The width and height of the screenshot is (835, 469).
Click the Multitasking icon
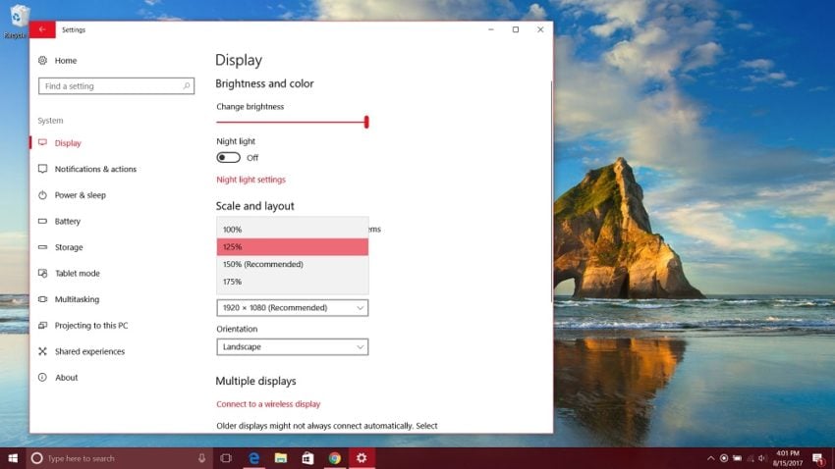pos(42,299)
